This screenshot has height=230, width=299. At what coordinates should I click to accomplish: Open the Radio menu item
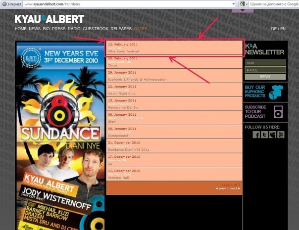point(74,29)
